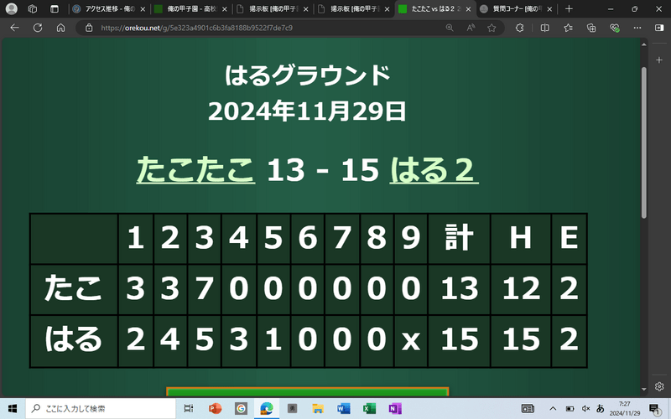Open the browser home page
The width and height of the screenshot is (671, 419).
point(61,28)
